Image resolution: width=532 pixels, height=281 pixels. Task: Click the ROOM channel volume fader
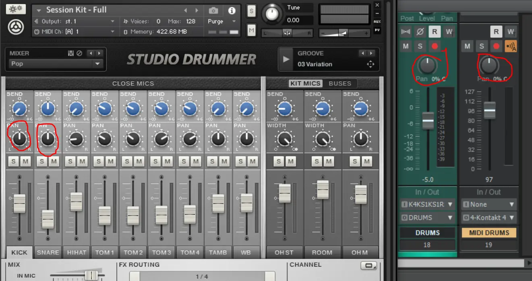click(x=323, y=189)
